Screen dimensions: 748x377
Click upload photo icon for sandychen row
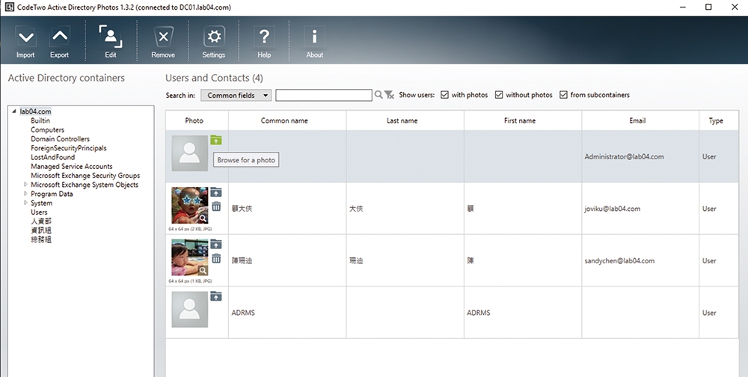(x=216, y=244)
